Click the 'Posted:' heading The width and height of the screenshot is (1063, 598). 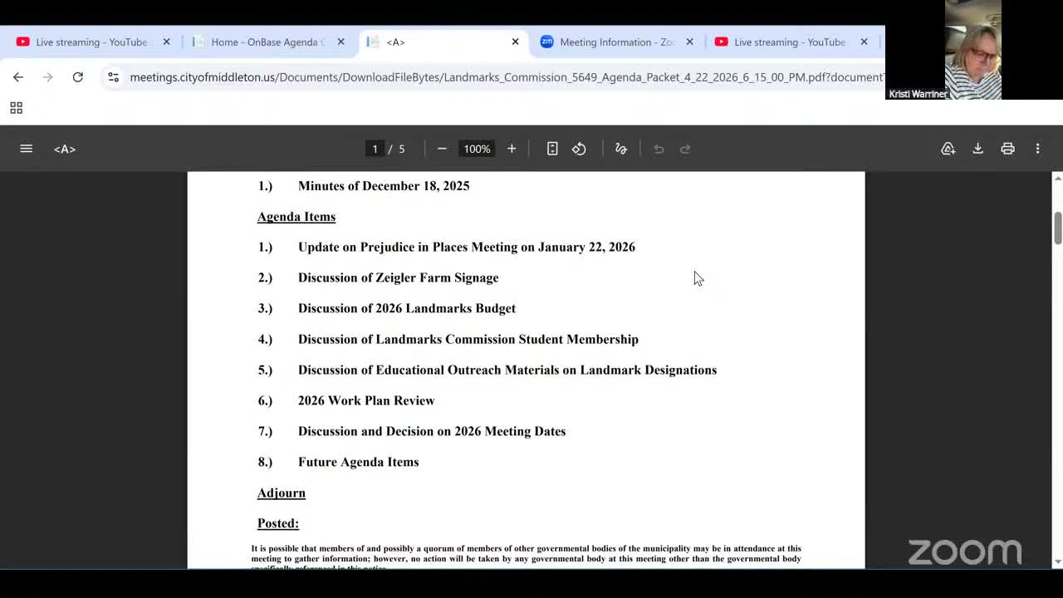coord(278,523)
